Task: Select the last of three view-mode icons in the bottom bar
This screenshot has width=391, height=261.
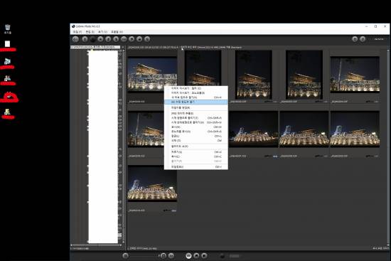Action: click(x=204, y=255)
